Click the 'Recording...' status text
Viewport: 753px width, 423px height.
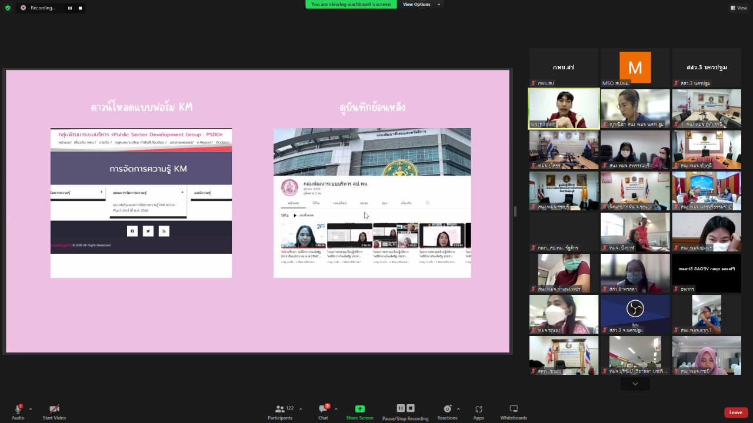(43, 8)
